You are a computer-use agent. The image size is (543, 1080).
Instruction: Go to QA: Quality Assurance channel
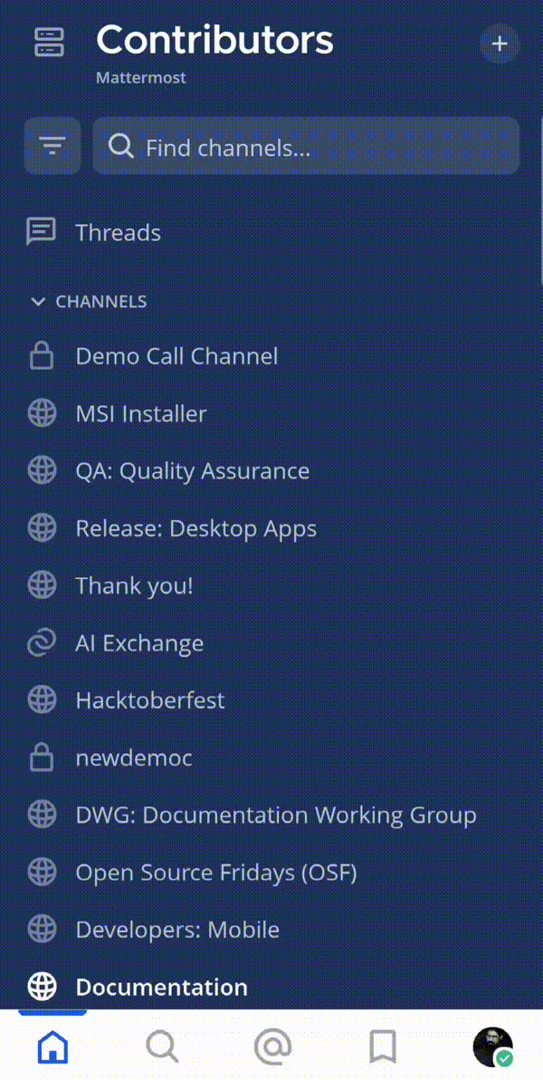tap(192, 471)
